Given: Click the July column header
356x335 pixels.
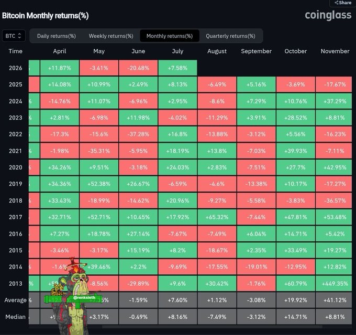Looking at the screenshot, I should click(x=177, y=51).
